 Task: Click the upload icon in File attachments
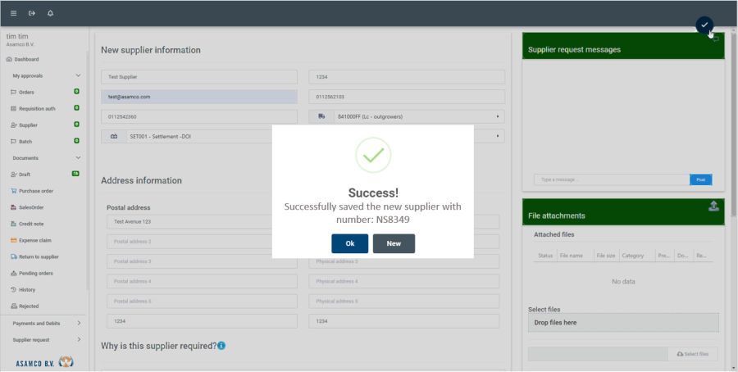(713, 206)
